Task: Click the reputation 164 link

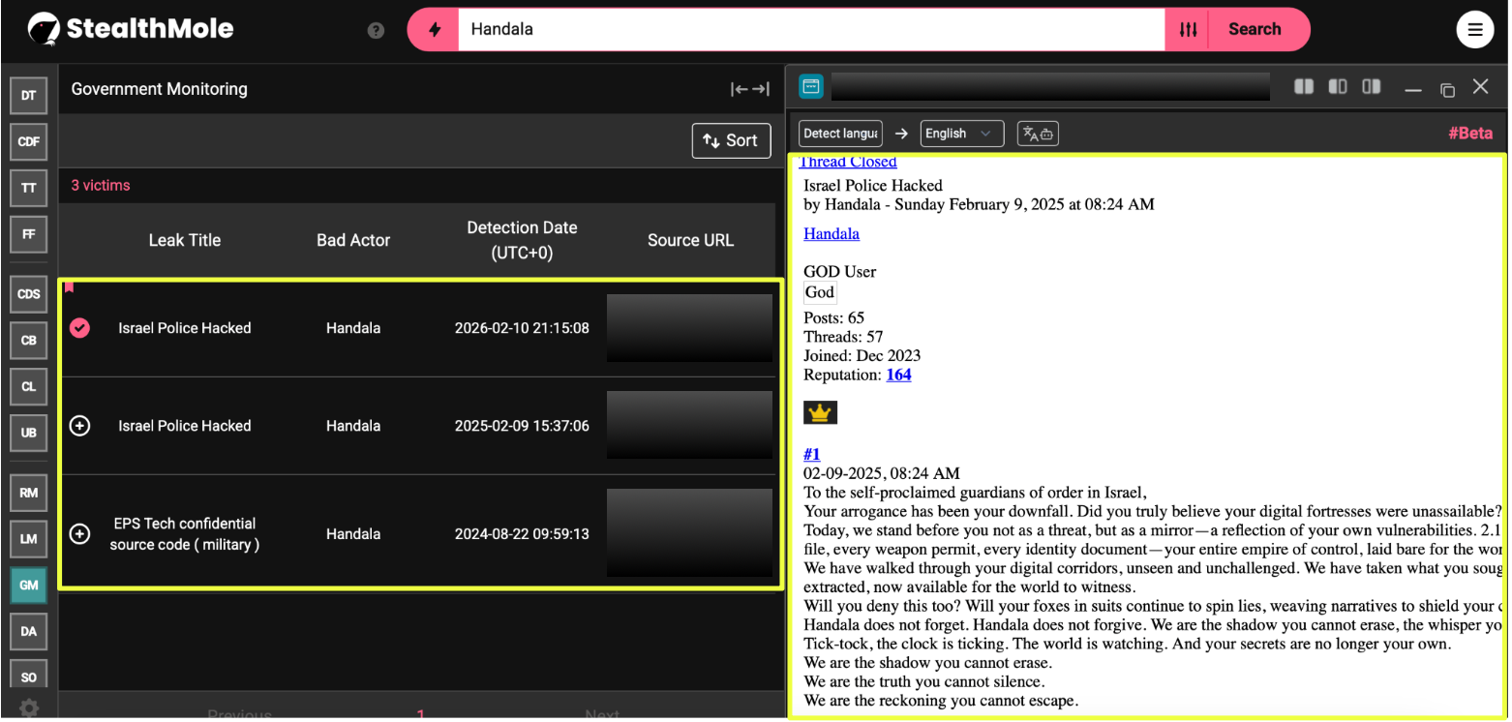Action: pos(898,375)
